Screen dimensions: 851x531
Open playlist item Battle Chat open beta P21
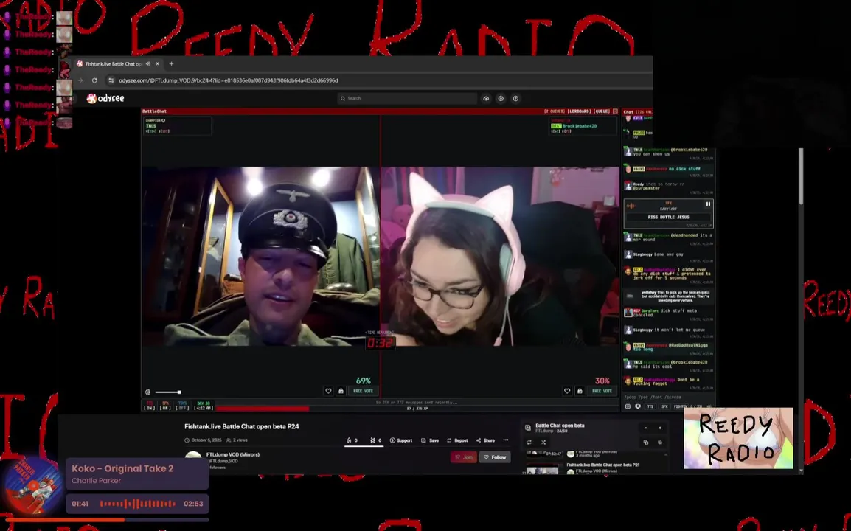coord(602,465)
